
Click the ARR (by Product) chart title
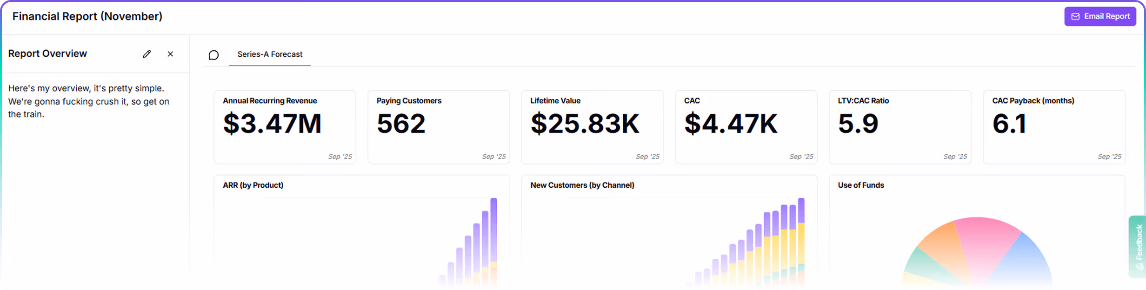(253, 185)
